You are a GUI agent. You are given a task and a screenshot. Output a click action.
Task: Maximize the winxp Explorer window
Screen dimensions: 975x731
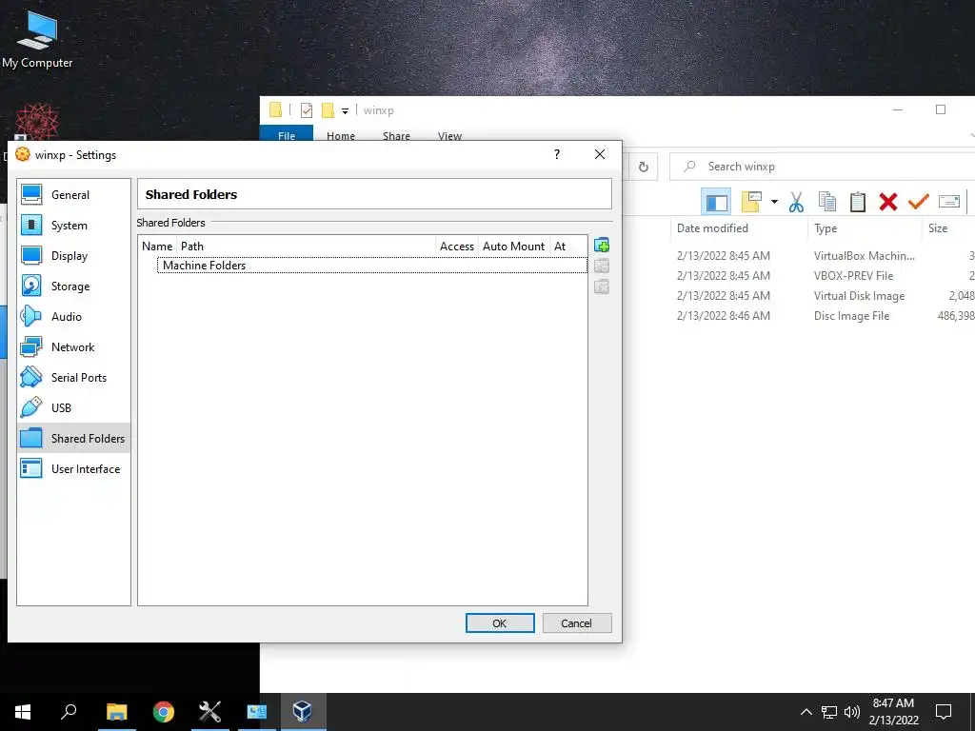pos(940,109)
